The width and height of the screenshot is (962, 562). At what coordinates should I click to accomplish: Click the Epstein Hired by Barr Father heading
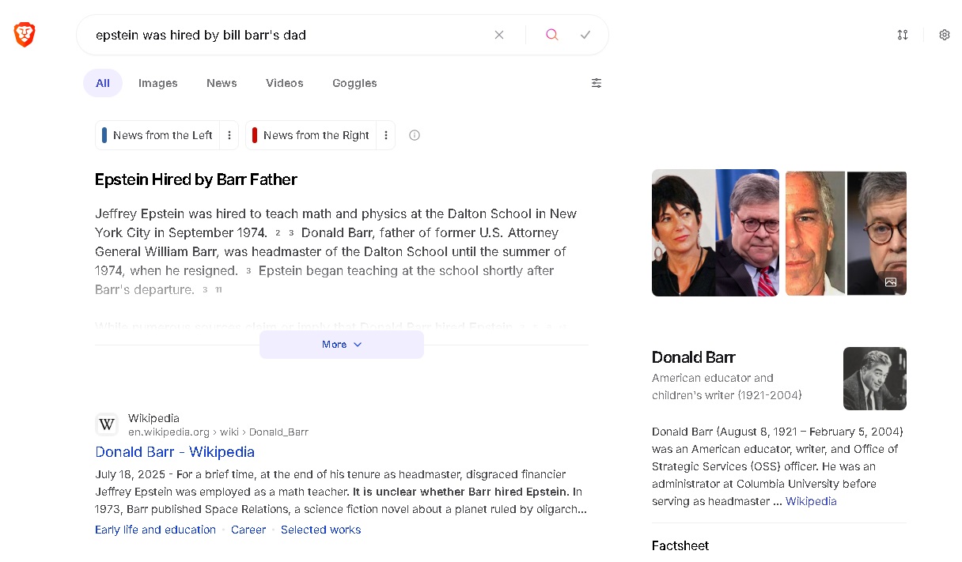196,179
